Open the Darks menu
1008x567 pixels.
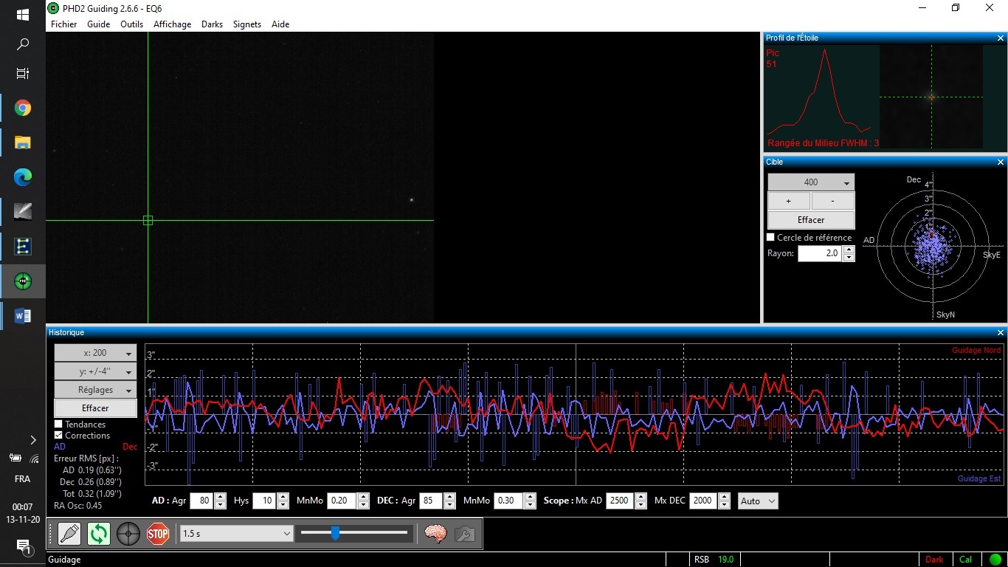click(212, 24)
